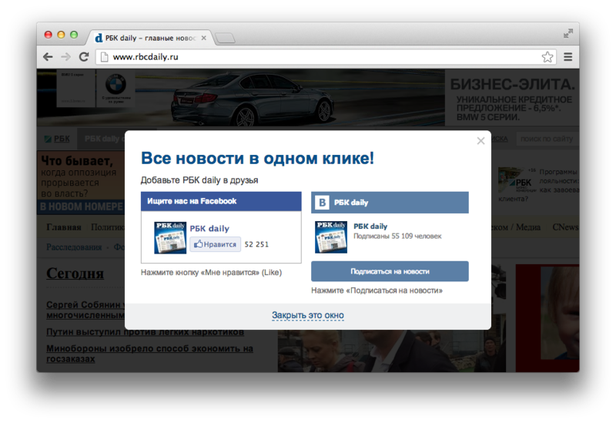The height and width of the screenshot is (423, 616).
Task: Click the BMW logo in banner
Action: 115,84
